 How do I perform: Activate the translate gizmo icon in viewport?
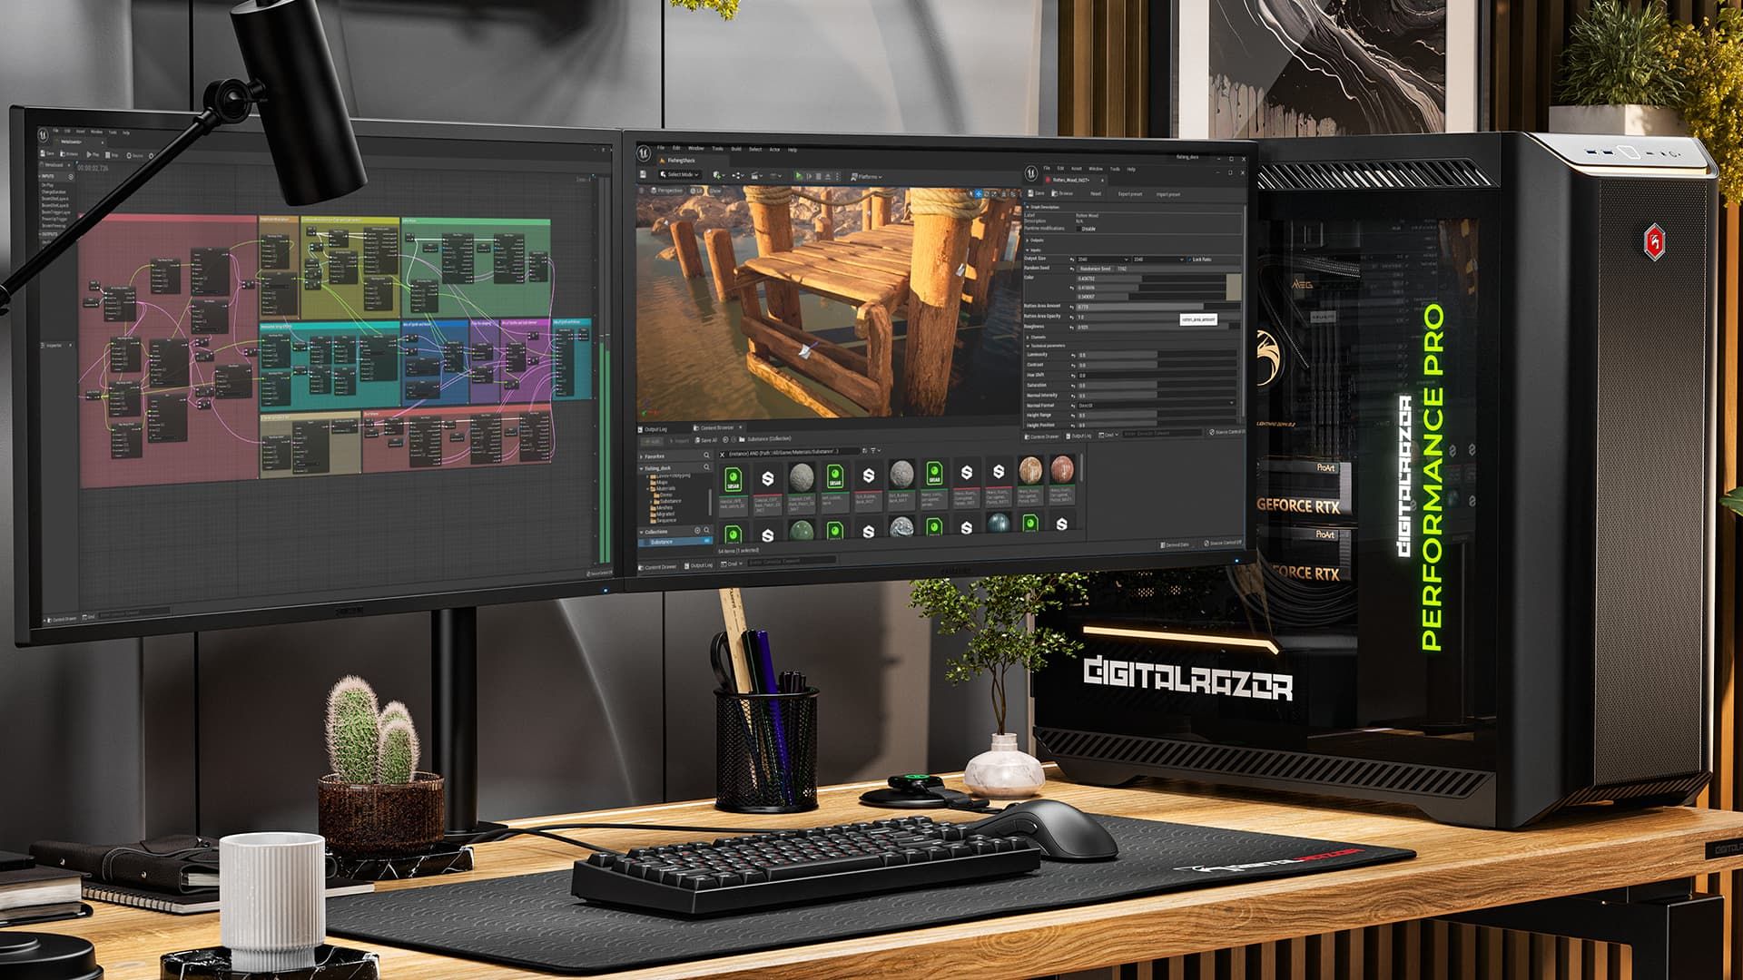[979, 194]
